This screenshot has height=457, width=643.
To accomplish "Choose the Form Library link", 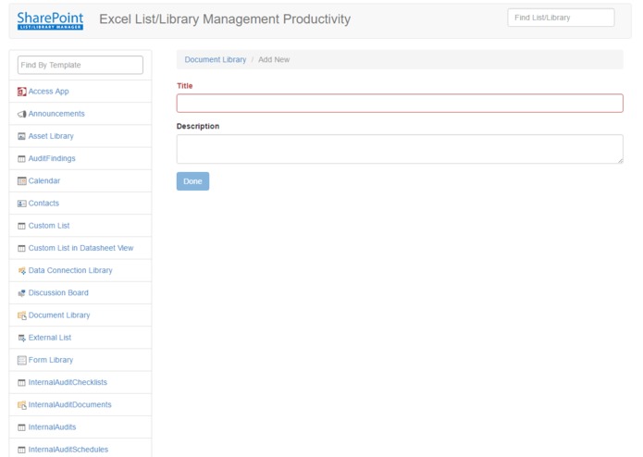I will point(51,360).
